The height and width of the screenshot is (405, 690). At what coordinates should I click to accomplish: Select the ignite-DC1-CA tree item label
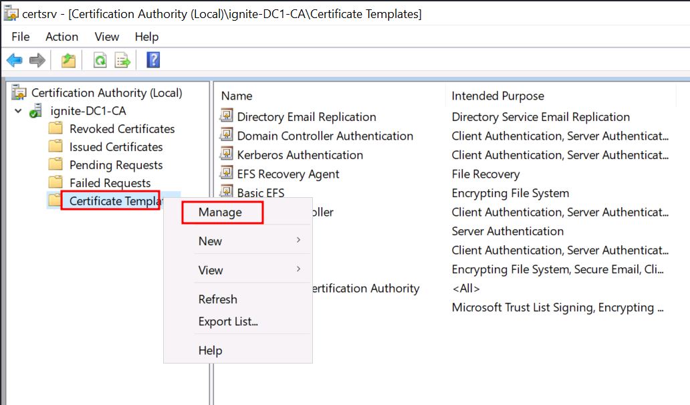point(88,111)
